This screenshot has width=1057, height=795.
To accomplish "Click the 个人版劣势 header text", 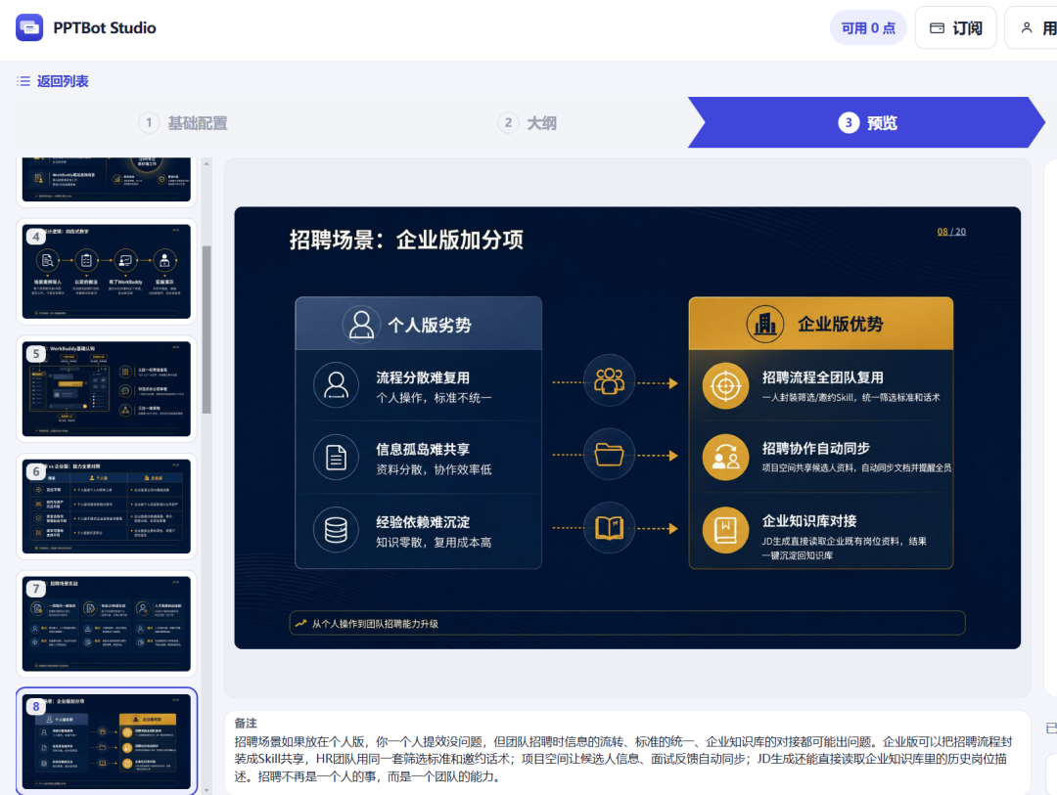I will pyautogui.click(x=430, y=325).
